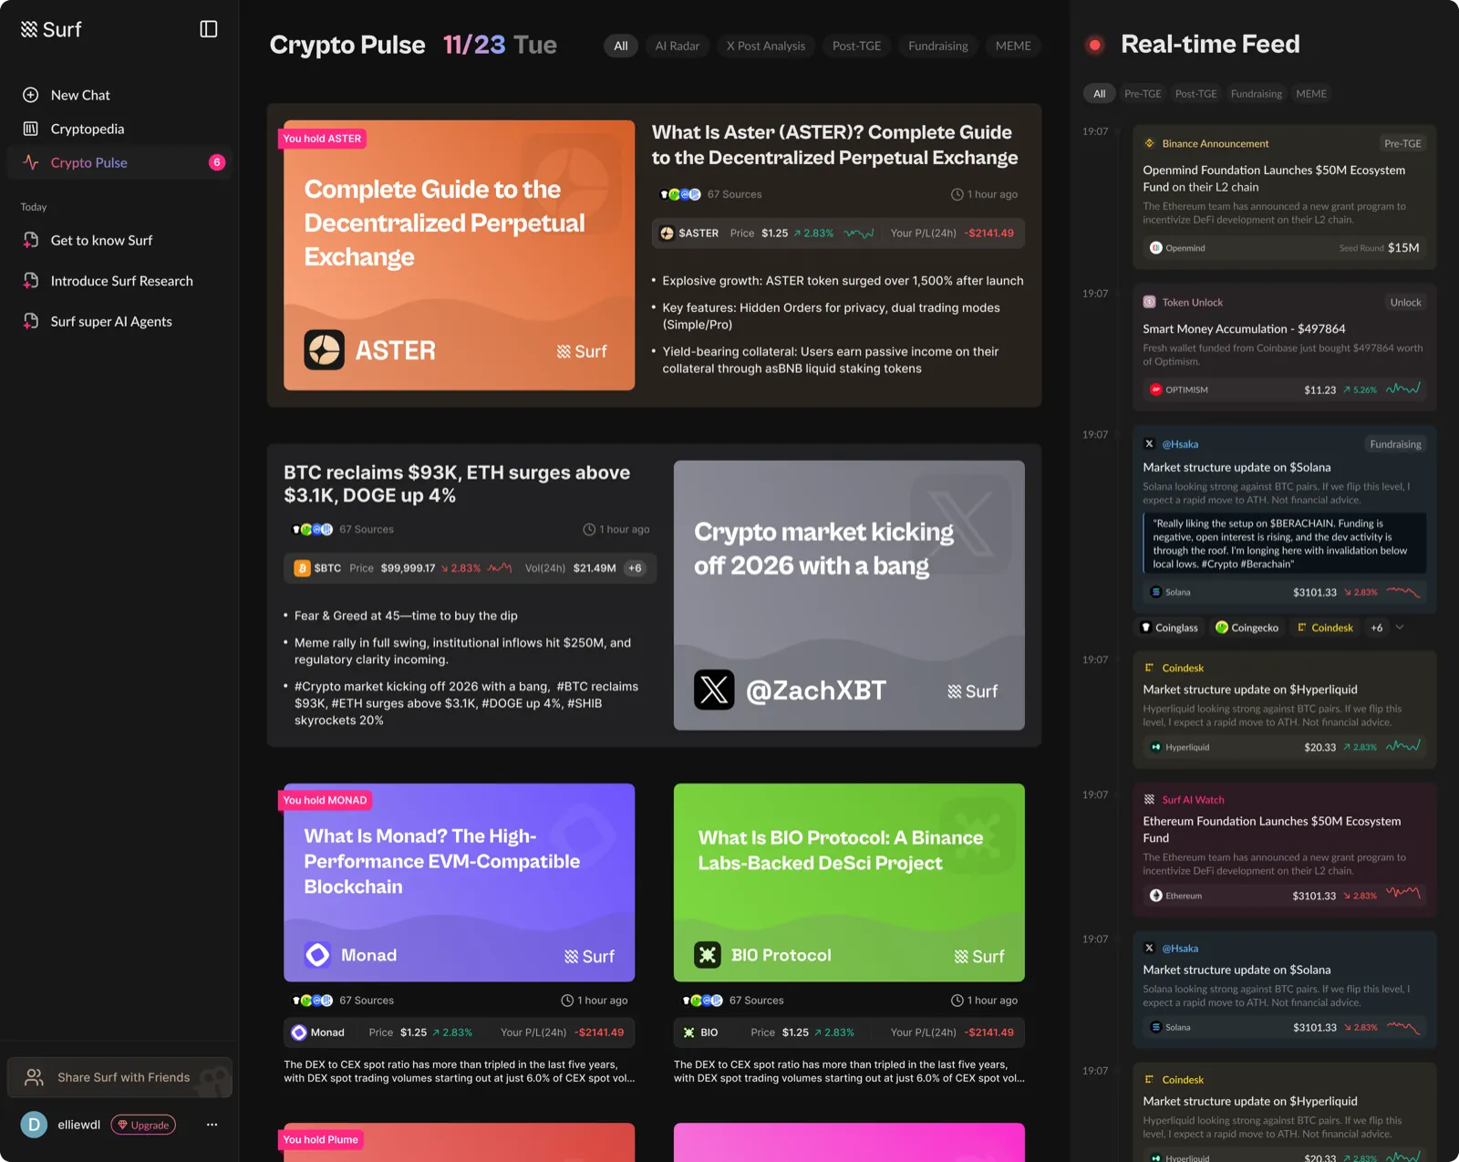Click the Token Unlock source icon
Screen dimensions: 1459x1162
[1150, 302]
